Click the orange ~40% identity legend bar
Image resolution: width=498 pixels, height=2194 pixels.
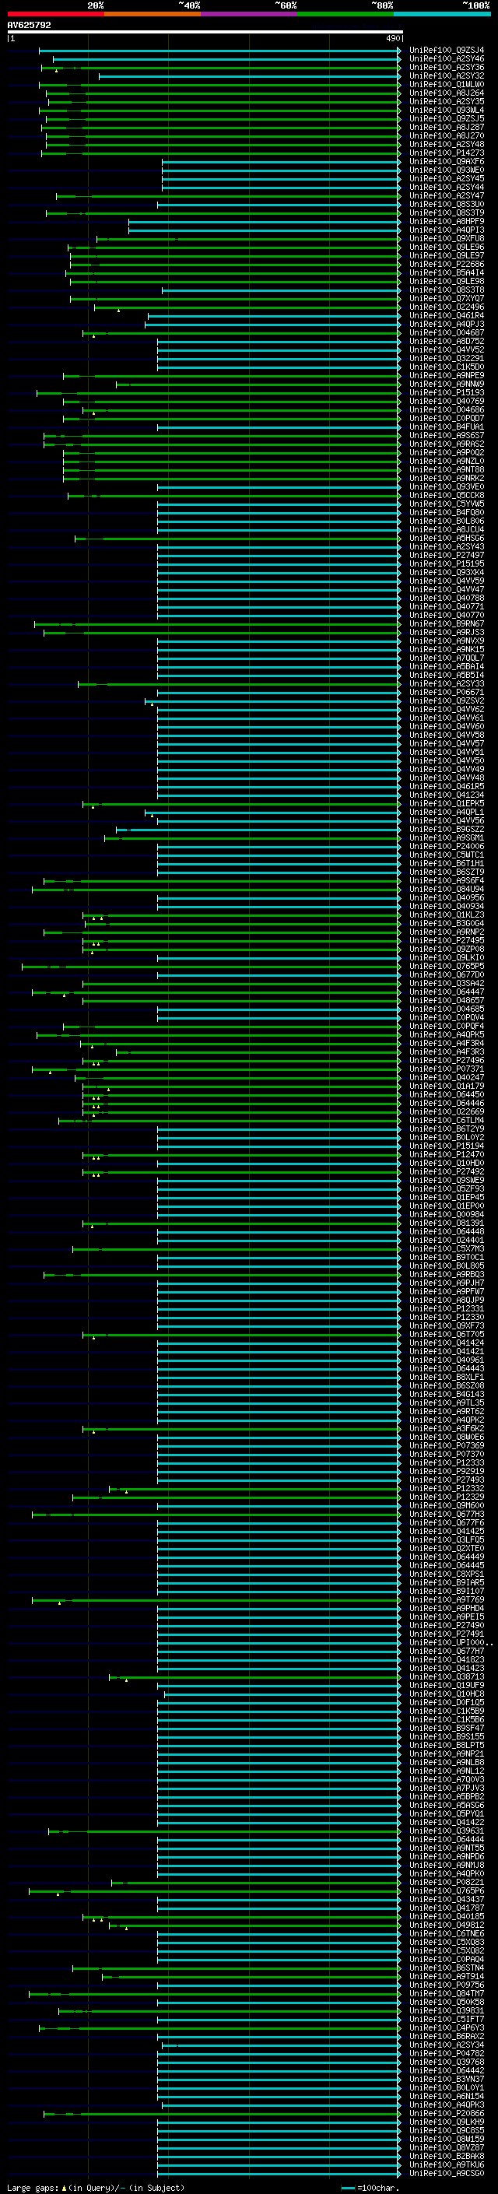[x=152, y=14]
